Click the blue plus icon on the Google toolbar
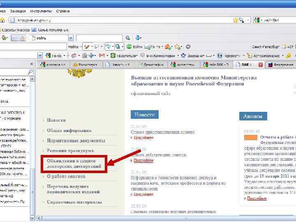296x222 pixels. click(92, 55)
